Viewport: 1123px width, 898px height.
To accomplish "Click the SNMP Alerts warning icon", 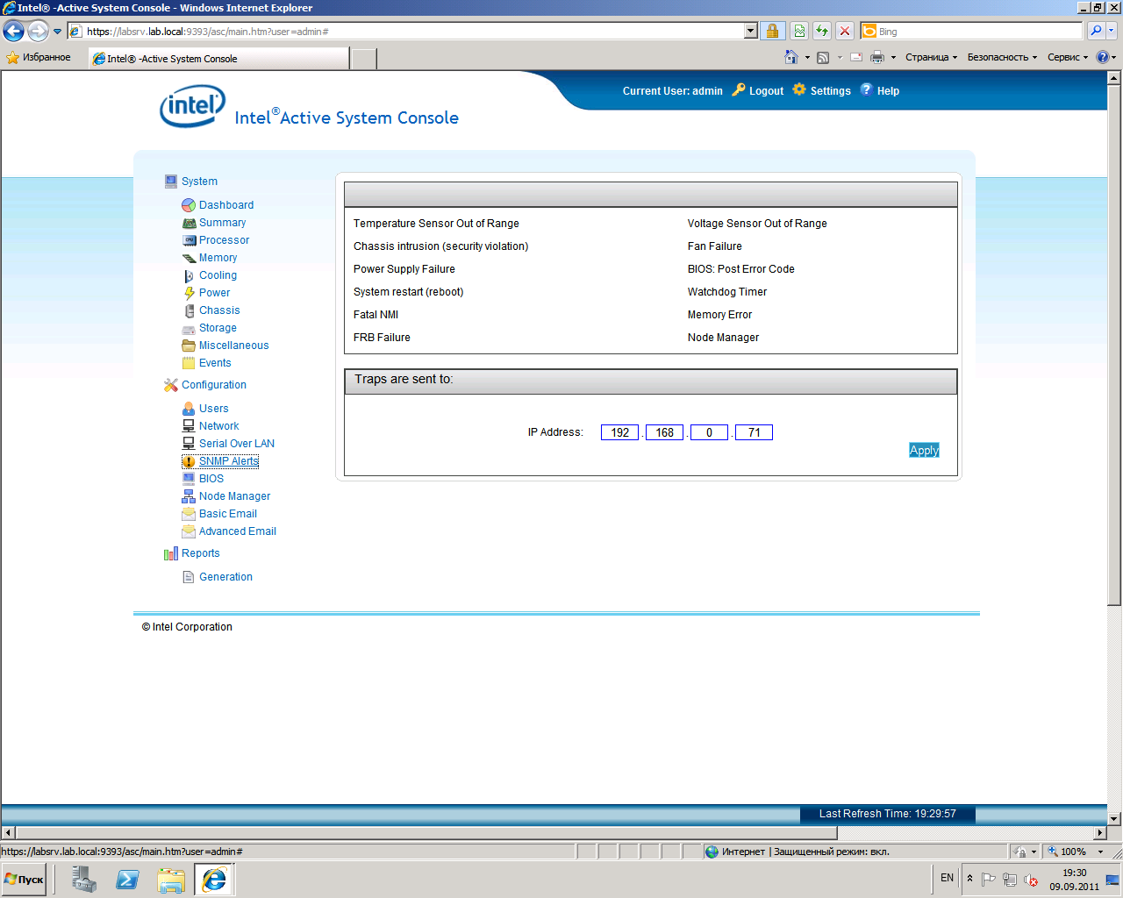I will (x=188, y=461).
